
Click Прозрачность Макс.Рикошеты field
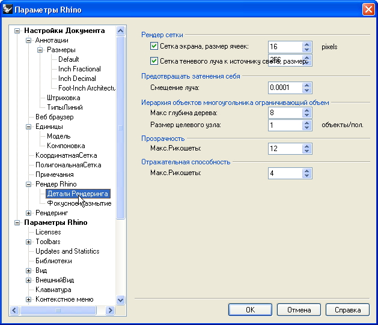285,149
